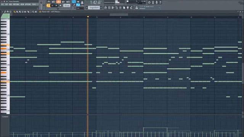Click the record transport button

60,5
